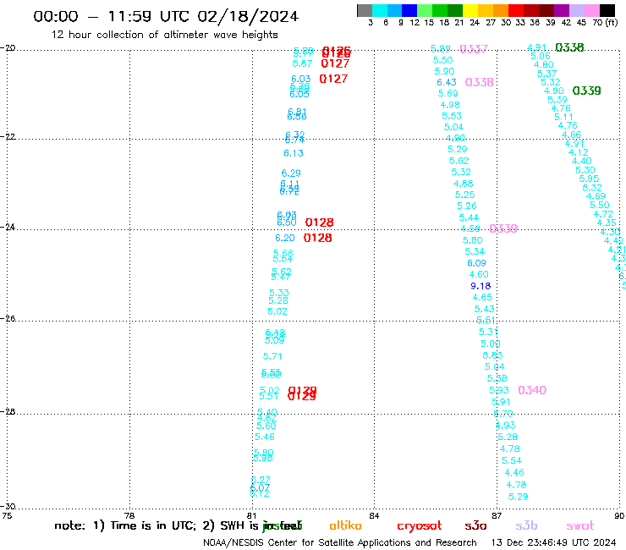The image size is (626, 550).
Task: Click the orange altika satellite label
Action: (x=345, y=525)
